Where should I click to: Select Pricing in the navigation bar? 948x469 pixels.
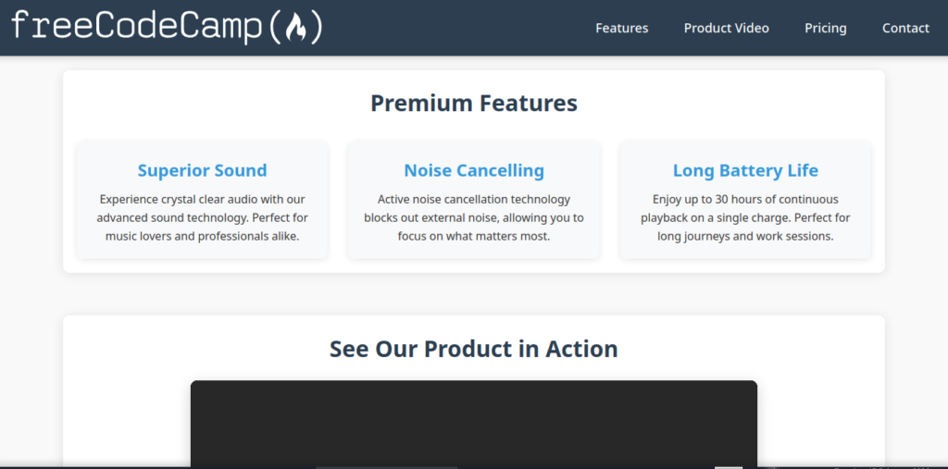pos(826,28)
